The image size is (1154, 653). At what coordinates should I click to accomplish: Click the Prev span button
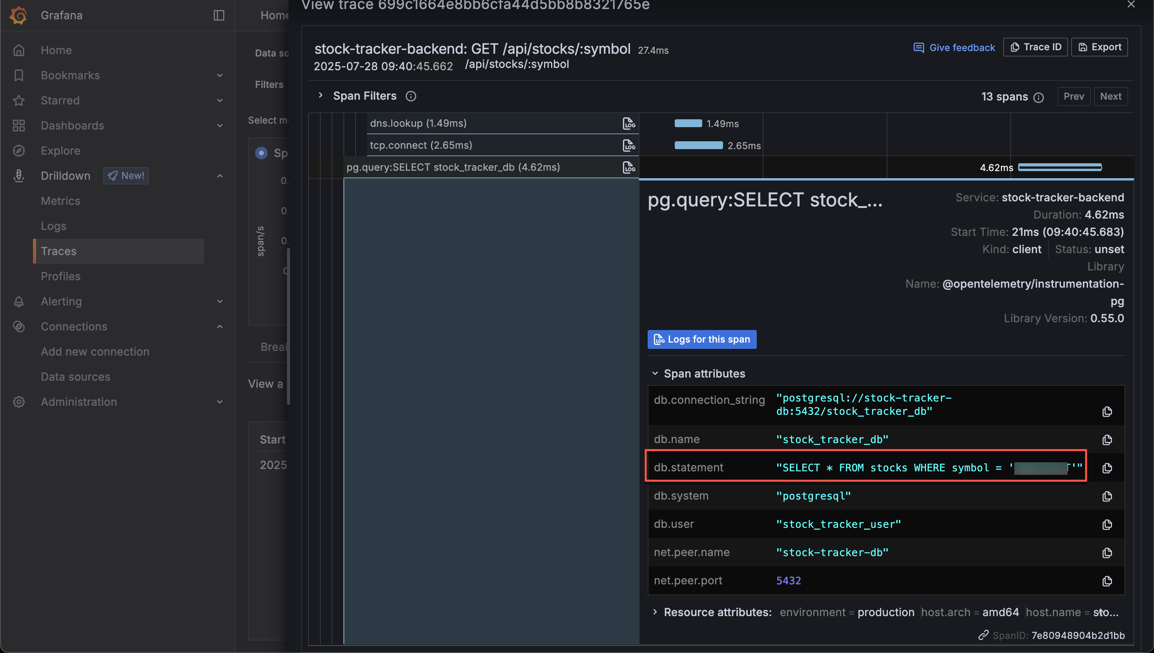pos(1074,97)
